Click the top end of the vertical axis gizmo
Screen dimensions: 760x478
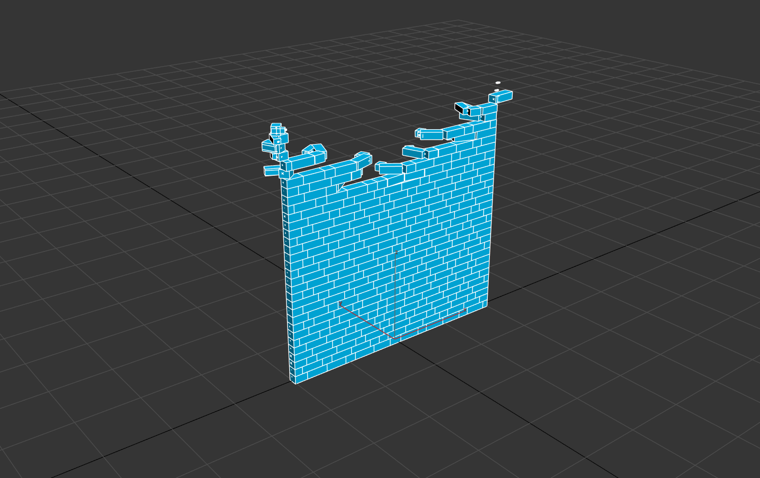[x=396, y=251]
